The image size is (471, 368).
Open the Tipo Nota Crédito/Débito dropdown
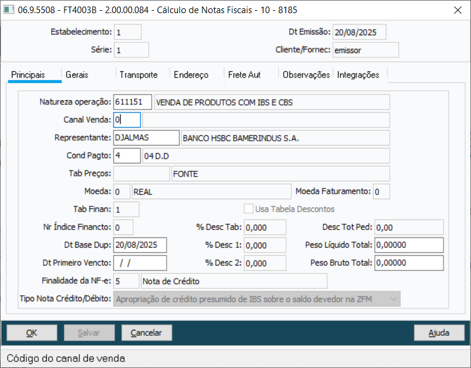[x=257, y=299]
